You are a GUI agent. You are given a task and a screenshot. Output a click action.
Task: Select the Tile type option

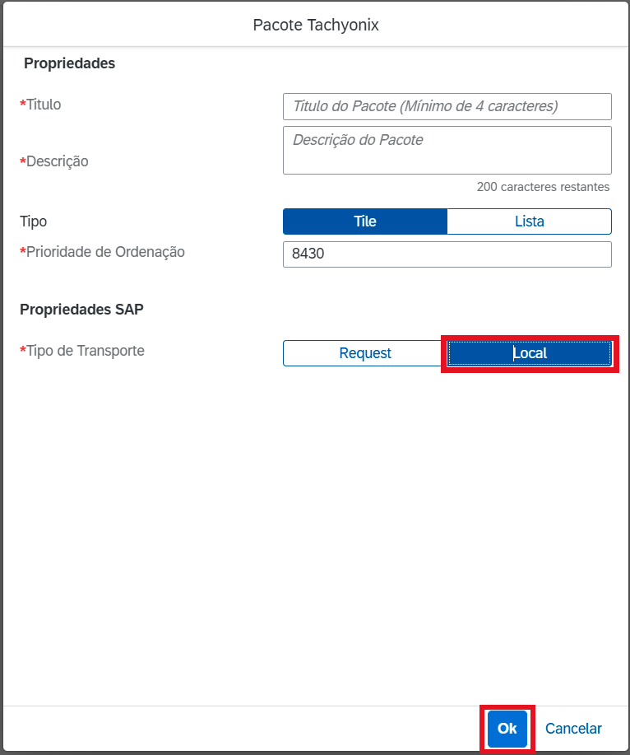(365, 221)
